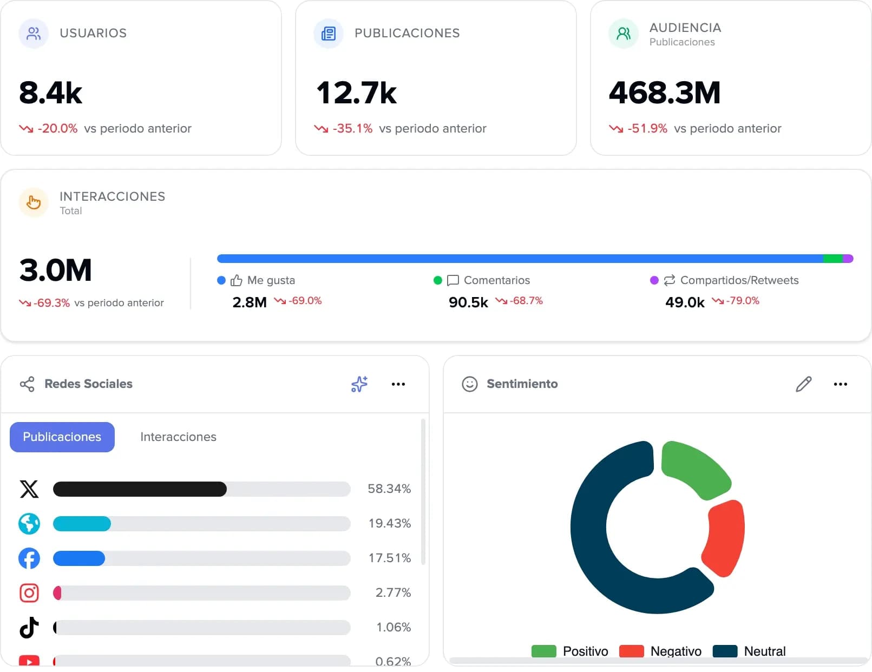Screen dimensions: 872x672
Task: Click the down-trend arrow beside -69.3%
Action: tap(25, 303)
